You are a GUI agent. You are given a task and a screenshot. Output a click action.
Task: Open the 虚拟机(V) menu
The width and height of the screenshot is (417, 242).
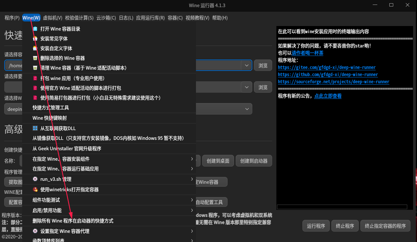click(52, 18)
